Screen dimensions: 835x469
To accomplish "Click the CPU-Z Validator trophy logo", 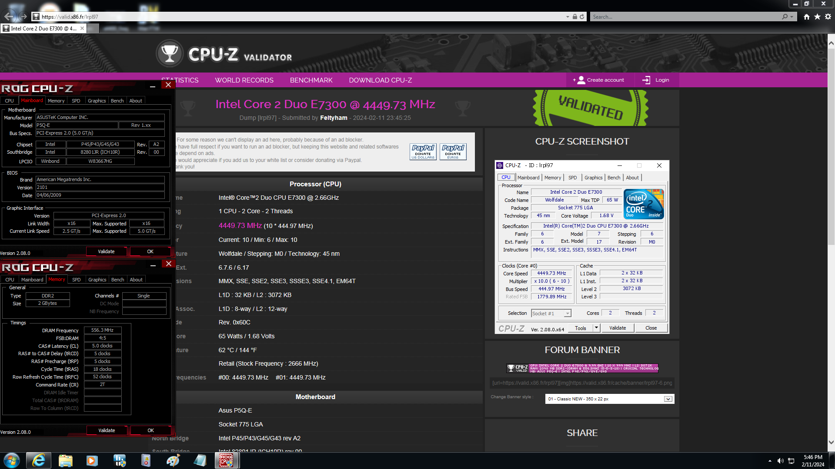I will [170, 54].
